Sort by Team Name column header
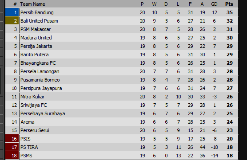The image size is (247, 160). (32, 4)
